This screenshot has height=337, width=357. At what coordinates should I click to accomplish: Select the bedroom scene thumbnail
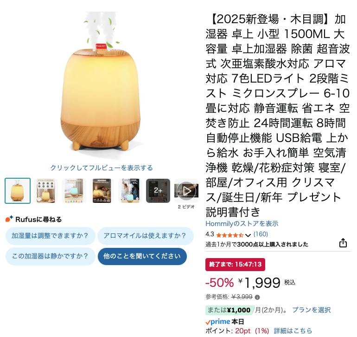click(102, 191)
